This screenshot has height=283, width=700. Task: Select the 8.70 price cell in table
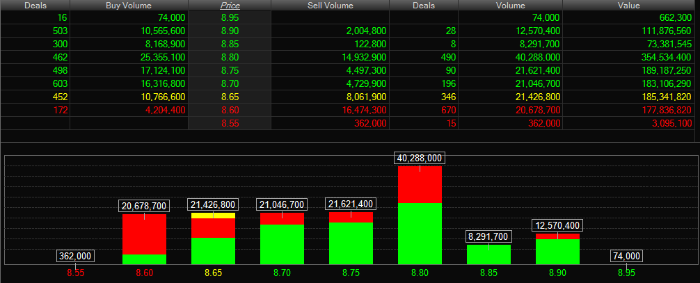click(230, 83)
